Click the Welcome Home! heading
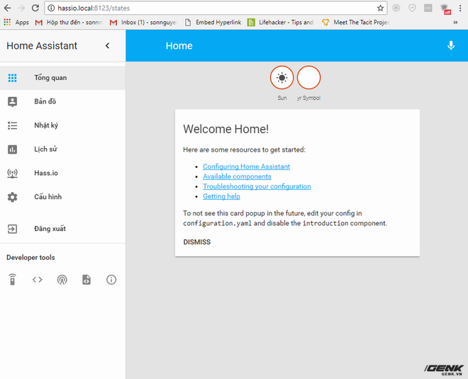The width and height of the screenshot is (468, 379). coord(226,129)
